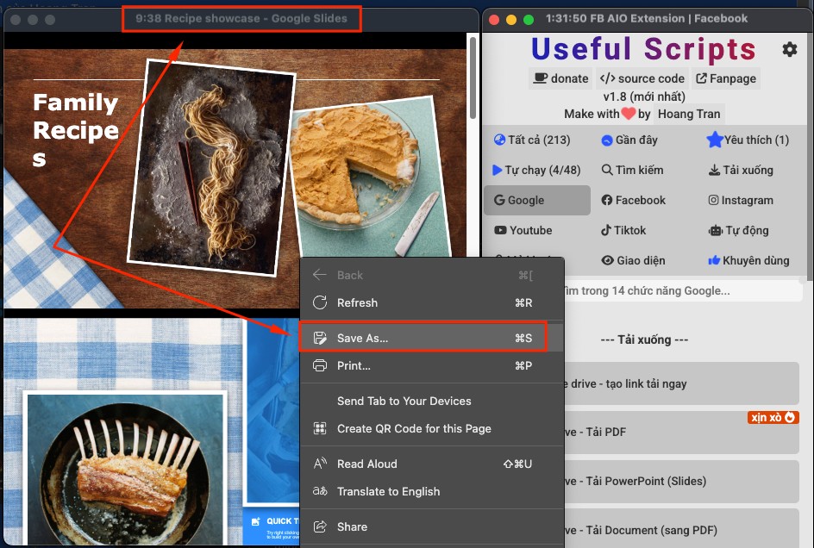Click the noodles photo on the slide

(211, 167)
